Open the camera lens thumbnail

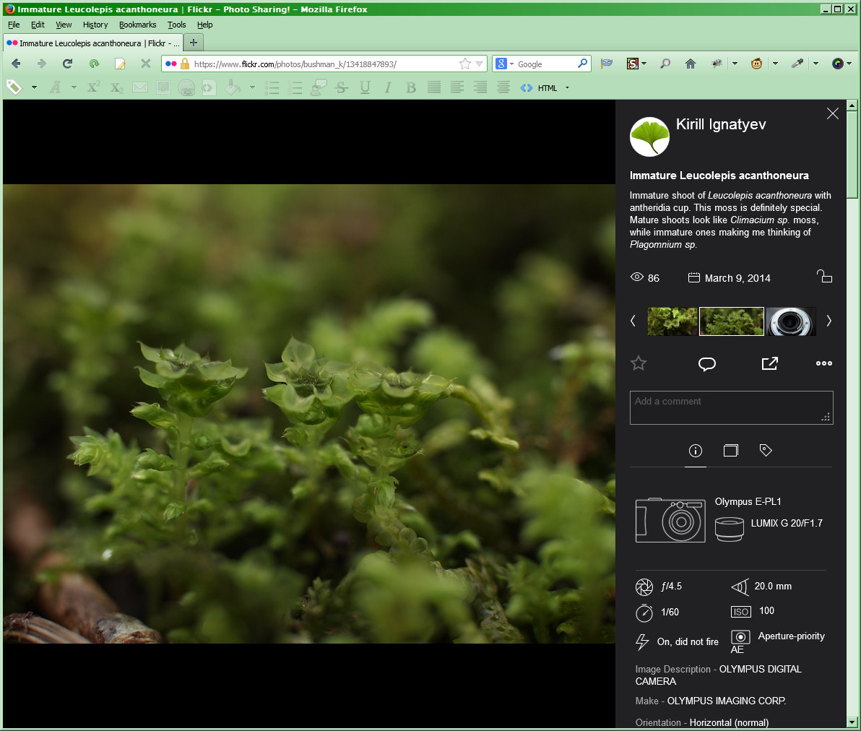point(791,321)
